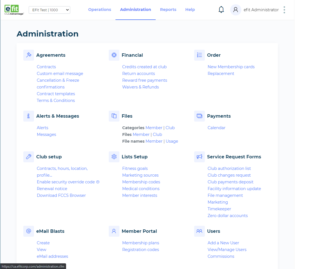Open Facility information update form

(234, 189)
